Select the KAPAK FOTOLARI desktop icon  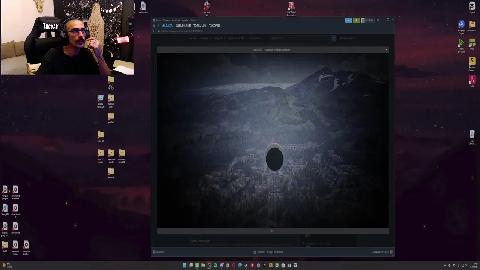100,101
